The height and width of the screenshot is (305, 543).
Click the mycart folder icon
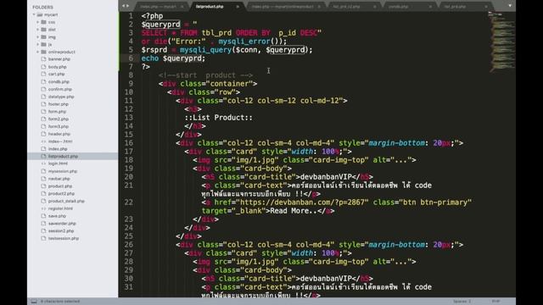tap(40, 14)
